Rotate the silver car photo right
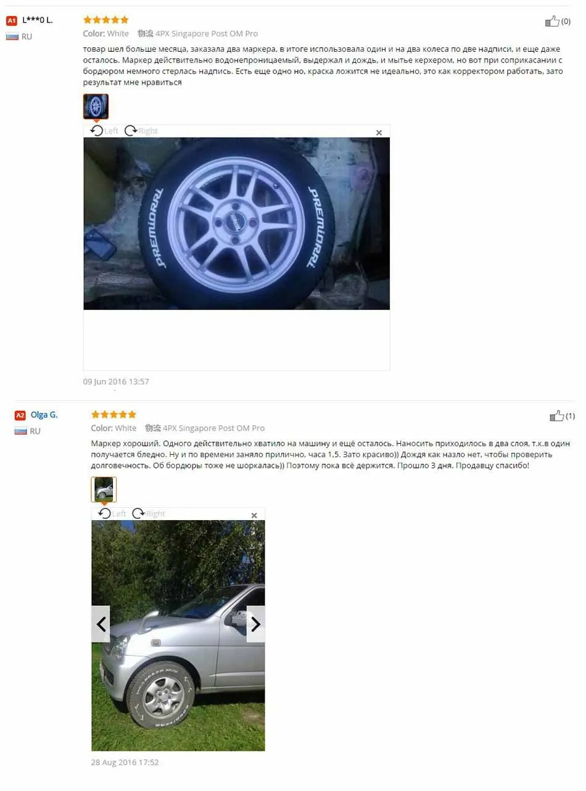586x791 pixels. [149, 513]
